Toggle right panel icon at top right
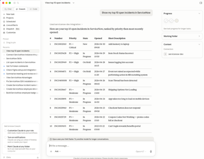 (x=201, y=3)
